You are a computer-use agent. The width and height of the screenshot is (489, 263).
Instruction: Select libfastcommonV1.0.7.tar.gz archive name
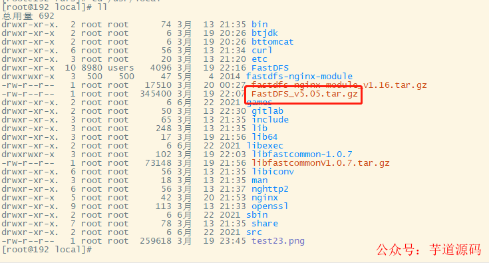pos(321,163)
